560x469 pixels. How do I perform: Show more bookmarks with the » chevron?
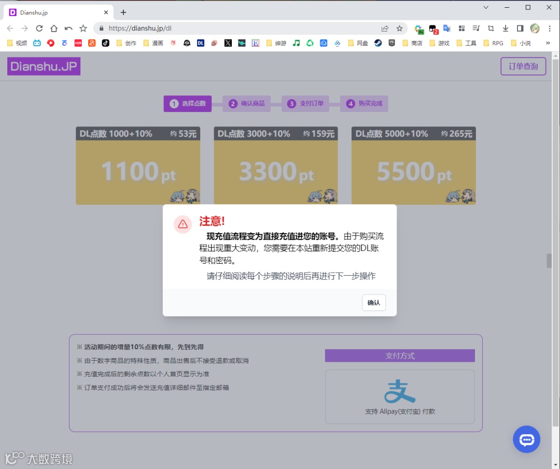pyautogui.click(x=548, y=43)
